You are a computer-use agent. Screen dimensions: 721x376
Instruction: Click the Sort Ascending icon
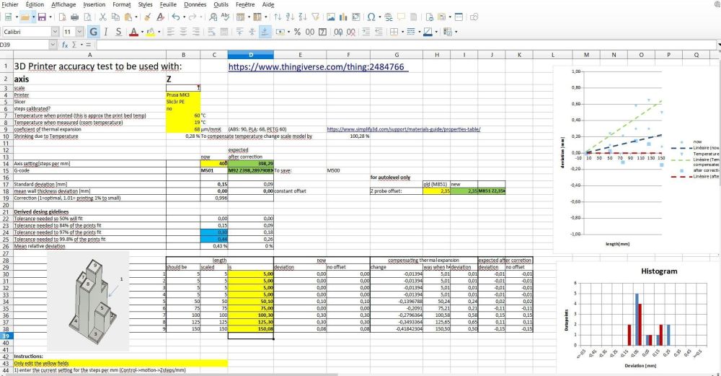click(290, 17)
